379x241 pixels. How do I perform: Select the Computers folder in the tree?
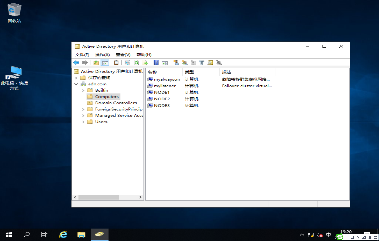[107, 96]
